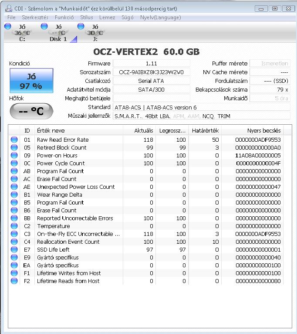Select the J: drive status orb

[x=81, y=26]
